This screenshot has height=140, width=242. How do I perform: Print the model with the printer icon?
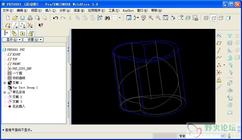tap(30, 18)
